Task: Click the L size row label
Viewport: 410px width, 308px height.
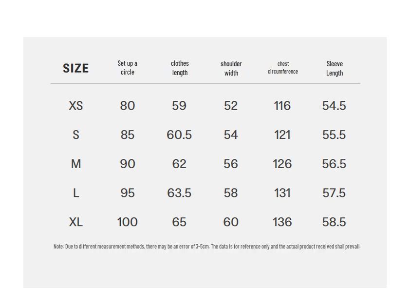Action: [x=76, y=193]
